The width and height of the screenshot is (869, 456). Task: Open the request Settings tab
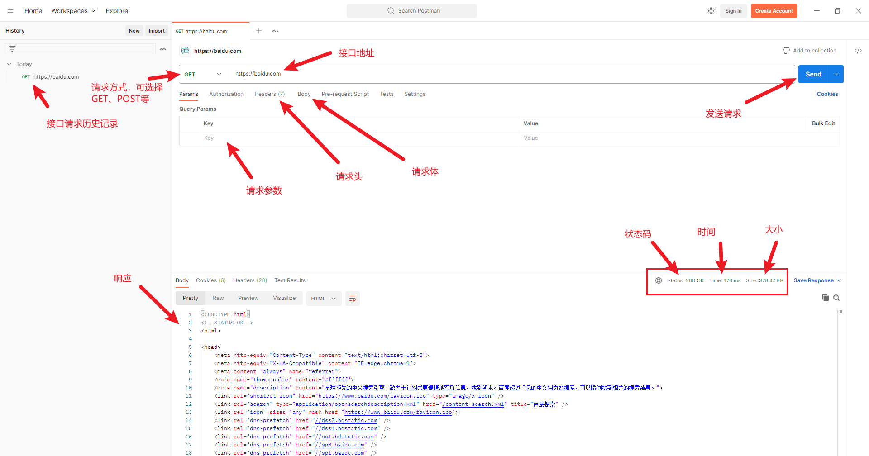[x=415, y=94]
